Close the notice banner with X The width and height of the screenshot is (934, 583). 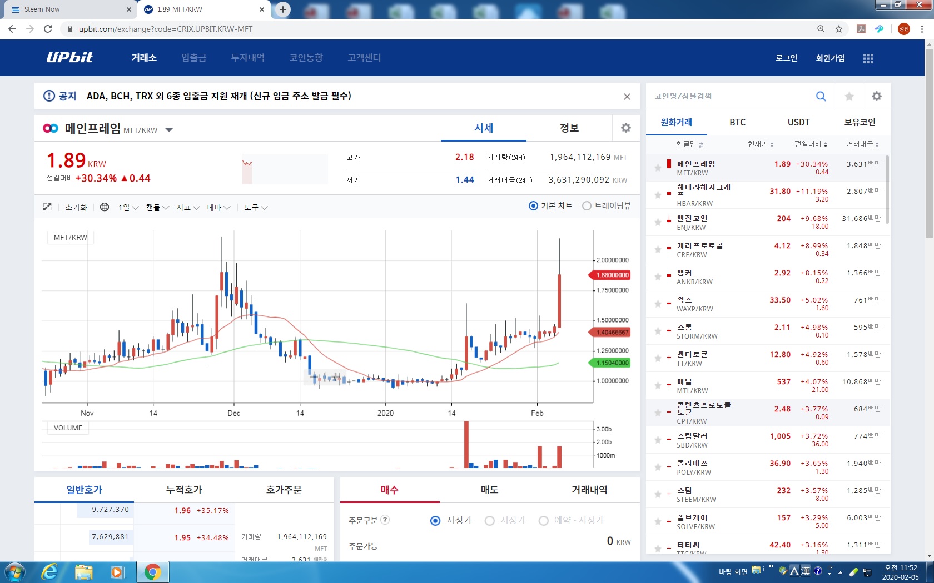[x=627, y=97]
